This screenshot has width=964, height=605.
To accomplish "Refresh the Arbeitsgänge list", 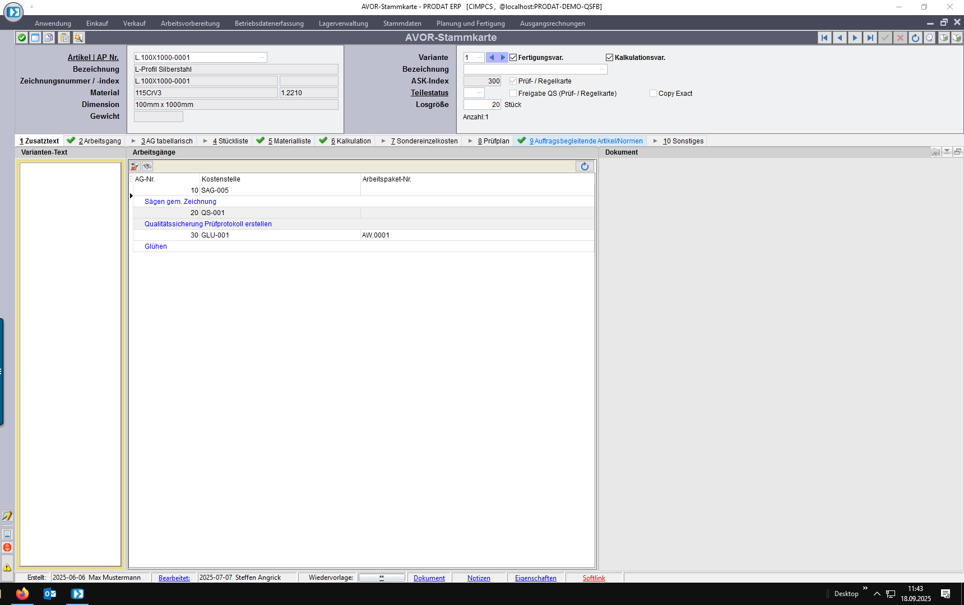I will click(x=585, y=166).
